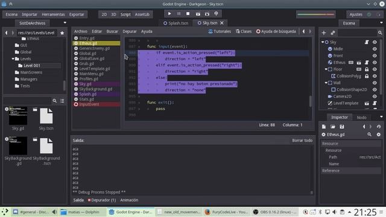
Task: Toggle visibility of Wall node
Action: pyautogui.click(x=375, y=83)
